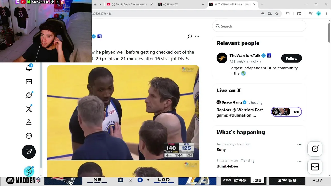
Task: Open Chrome media controls icon
Action: point(311,14)
